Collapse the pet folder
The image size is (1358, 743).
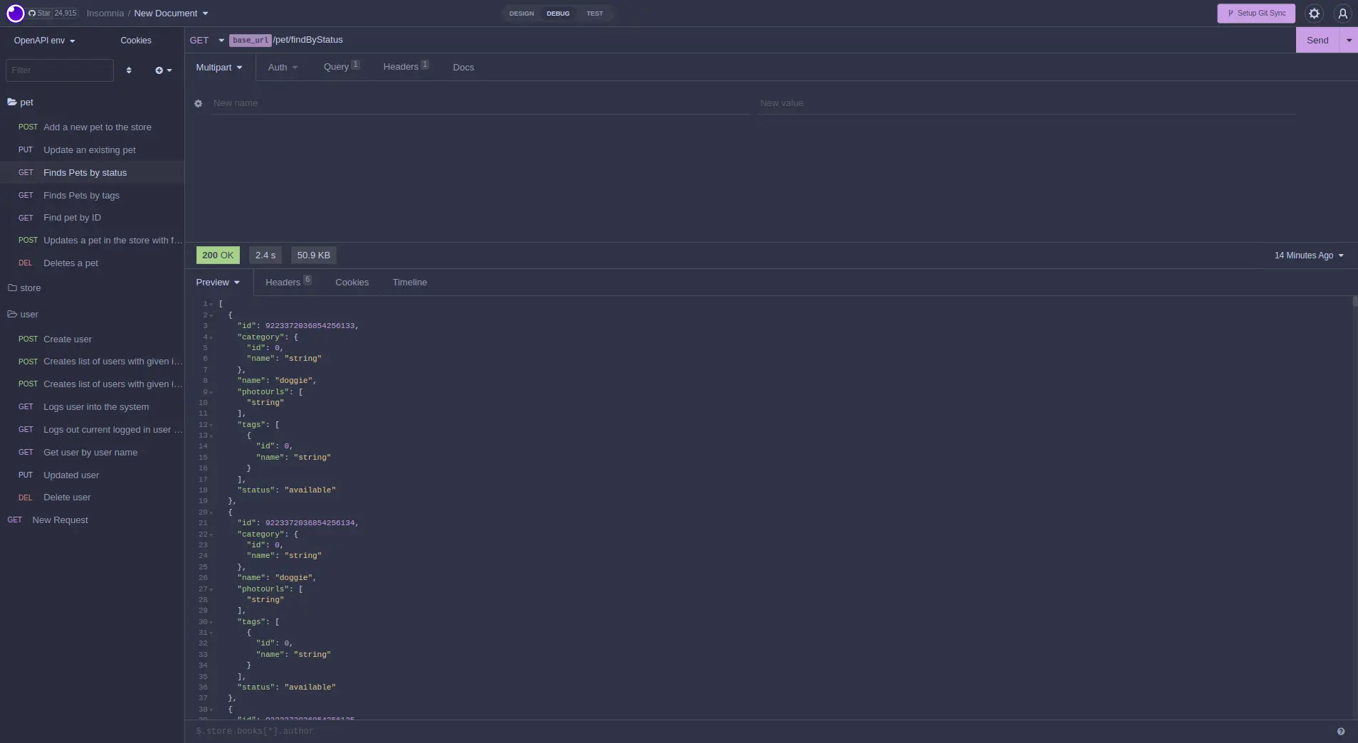point(21,102)
